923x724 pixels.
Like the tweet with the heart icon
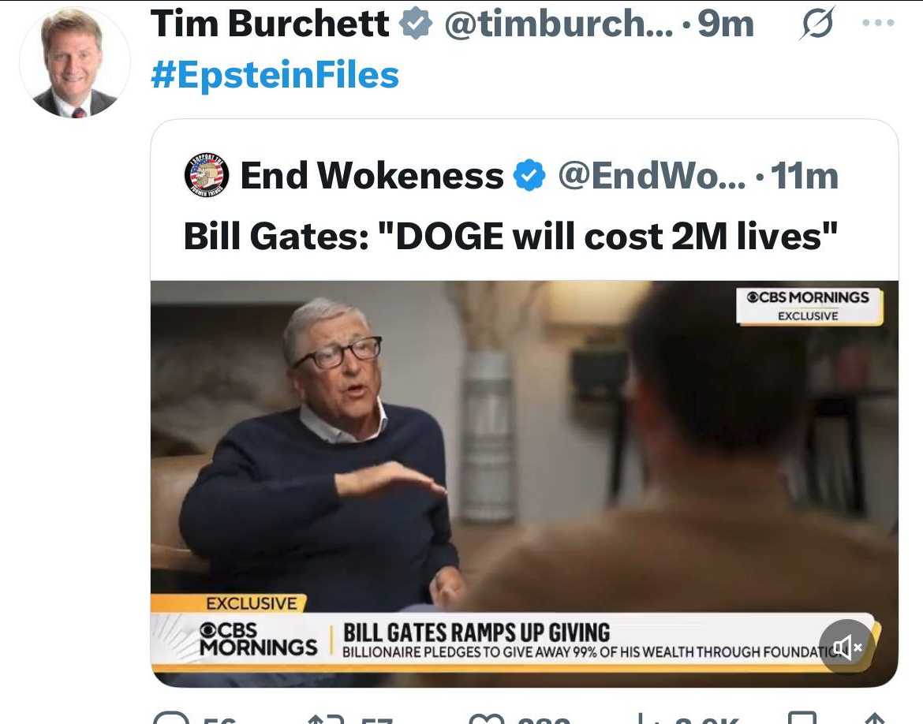pos(487,718)
